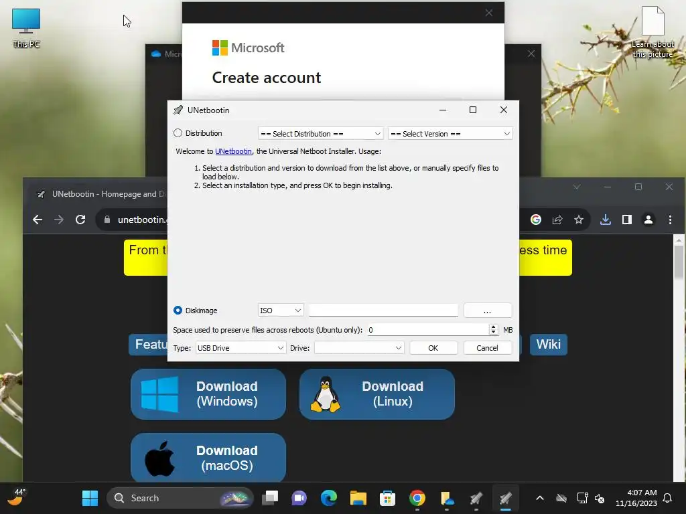686x514 pixels.
Task: Decrease persistence space with down arrow
Action: click(494, 333)
